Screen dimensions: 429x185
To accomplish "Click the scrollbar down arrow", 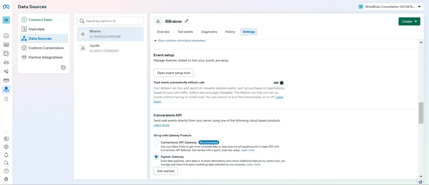I will pos(421,176).
